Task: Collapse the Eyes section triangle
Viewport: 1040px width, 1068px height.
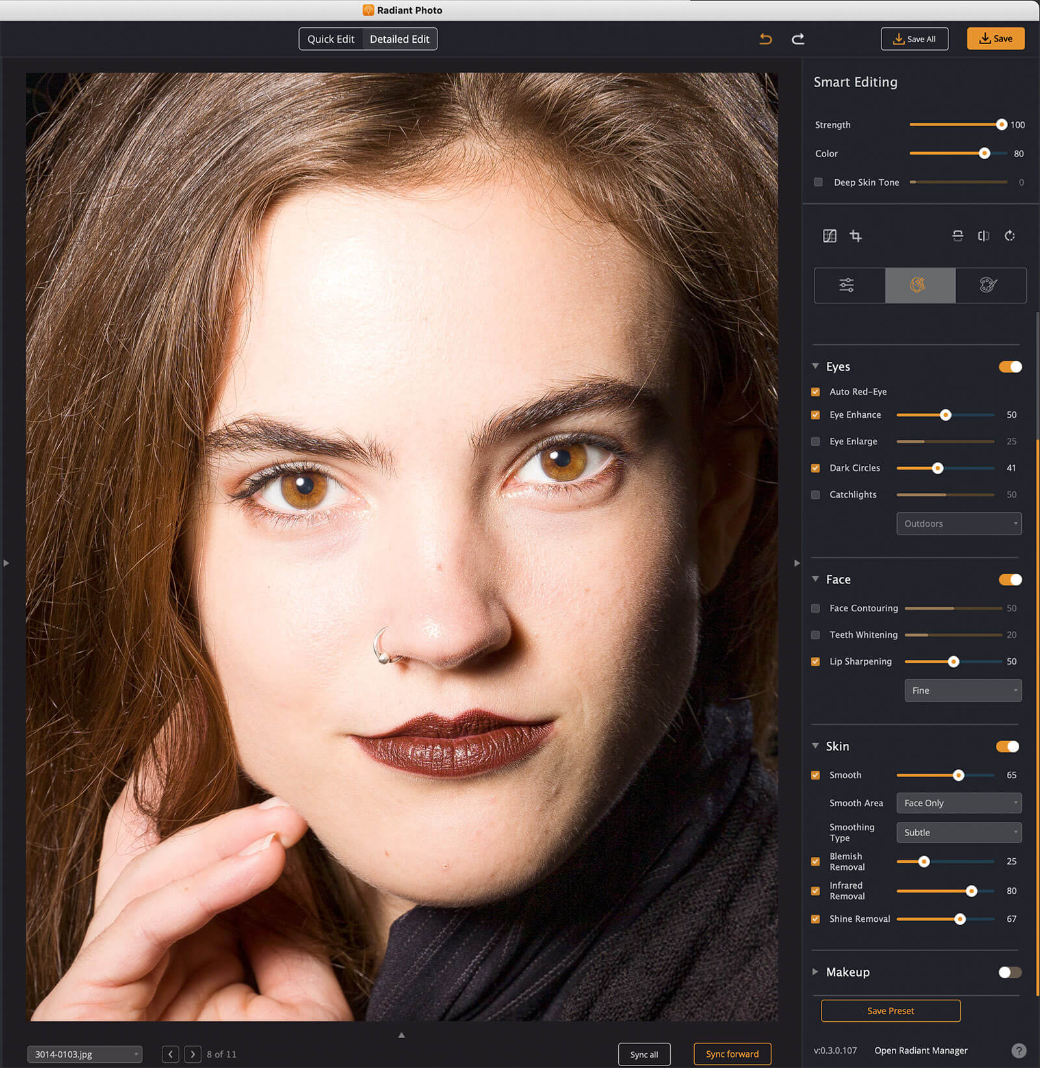Action: click(815, 366)
